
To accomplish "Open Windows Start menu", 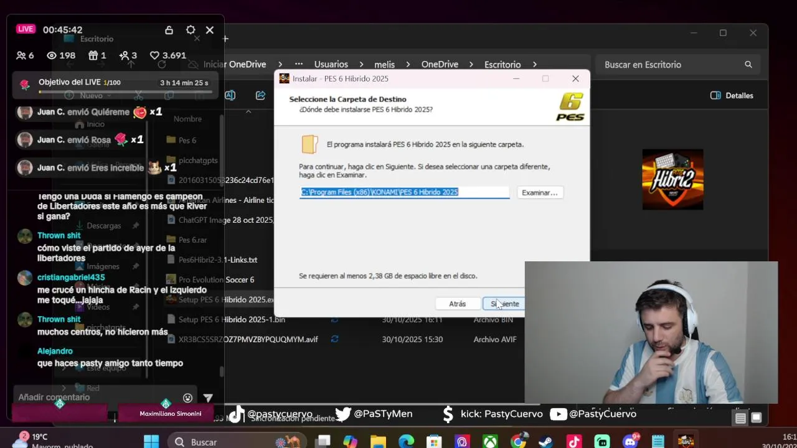I will [151, 442].
